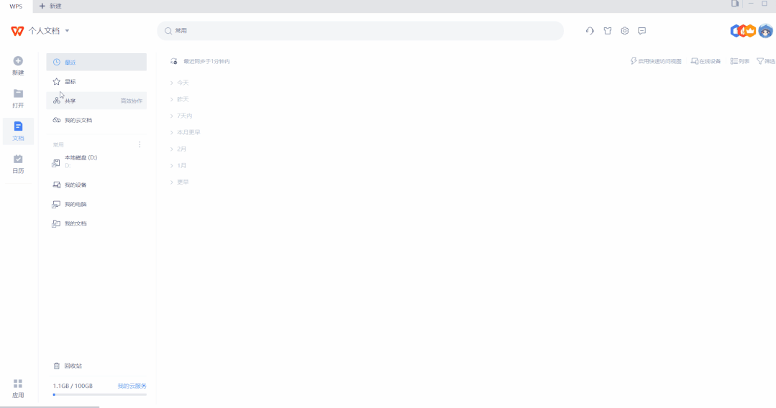
Task: Click the cloud storage usage bar
Action: coord(99,394)
